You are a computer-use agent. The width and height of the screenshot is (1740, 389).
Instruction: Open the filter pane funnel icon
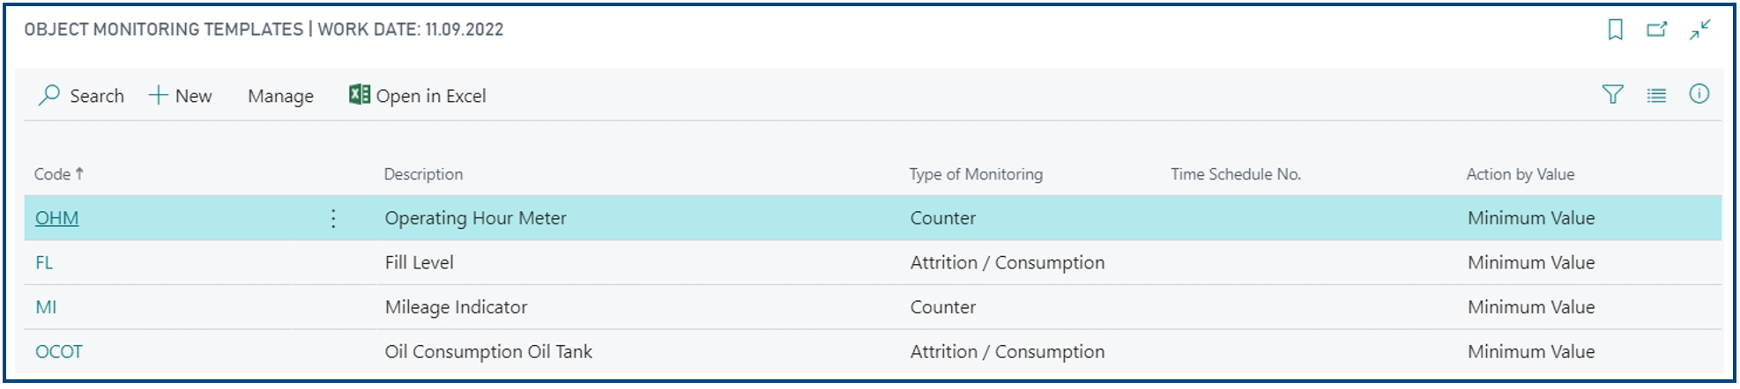pyautogui.click(x=1612, y=94)
